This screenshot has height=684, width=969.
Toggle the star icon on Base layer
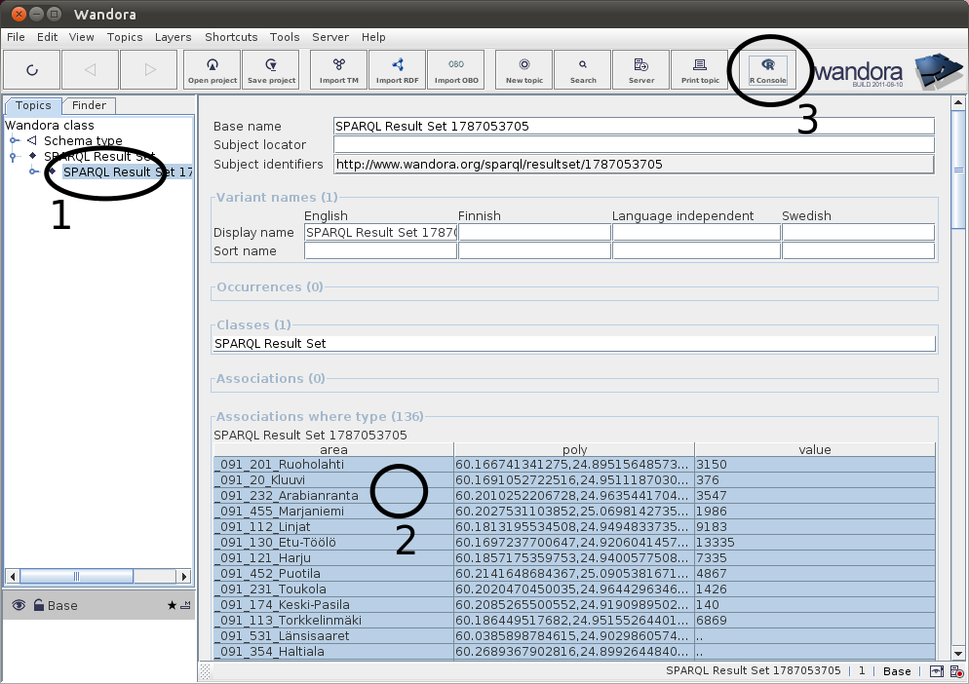click(172, 605)
